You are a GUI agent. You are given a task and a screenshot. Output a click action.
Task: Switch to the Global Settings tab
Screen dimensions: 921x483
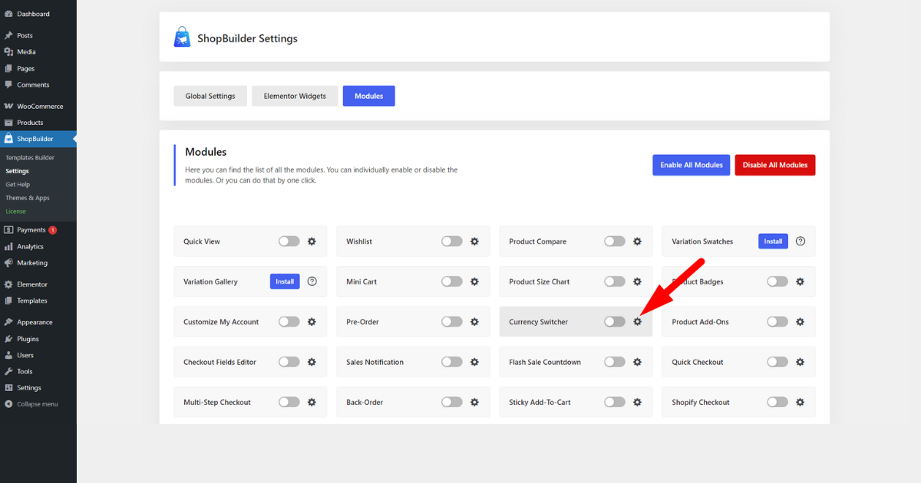point(210,96)
